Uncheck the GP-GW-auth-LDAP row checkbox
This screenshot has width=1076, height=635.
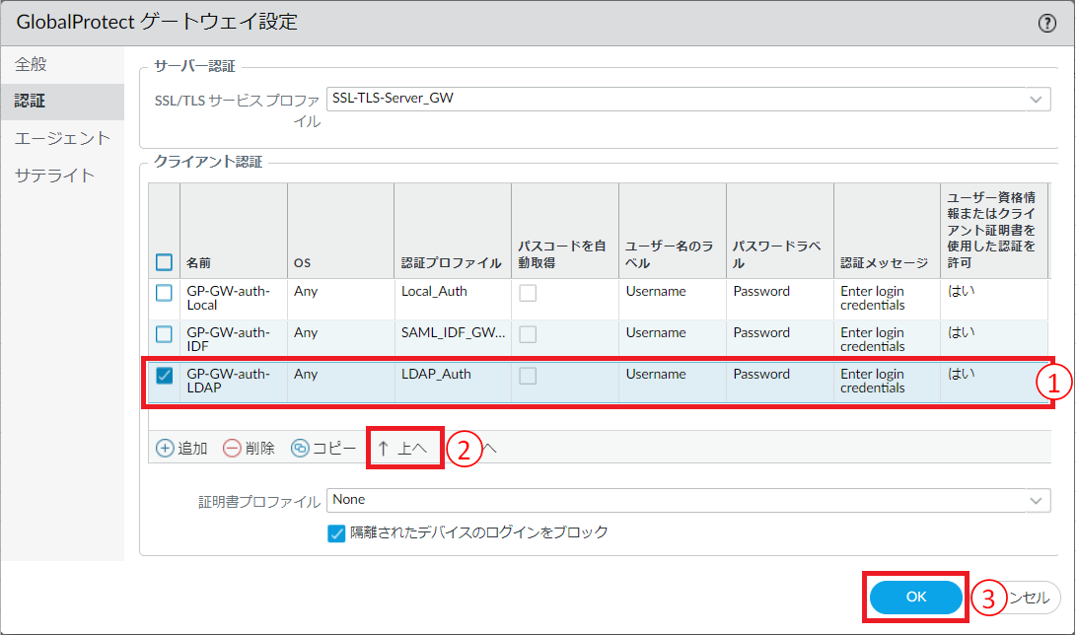[x=165, y=376]
